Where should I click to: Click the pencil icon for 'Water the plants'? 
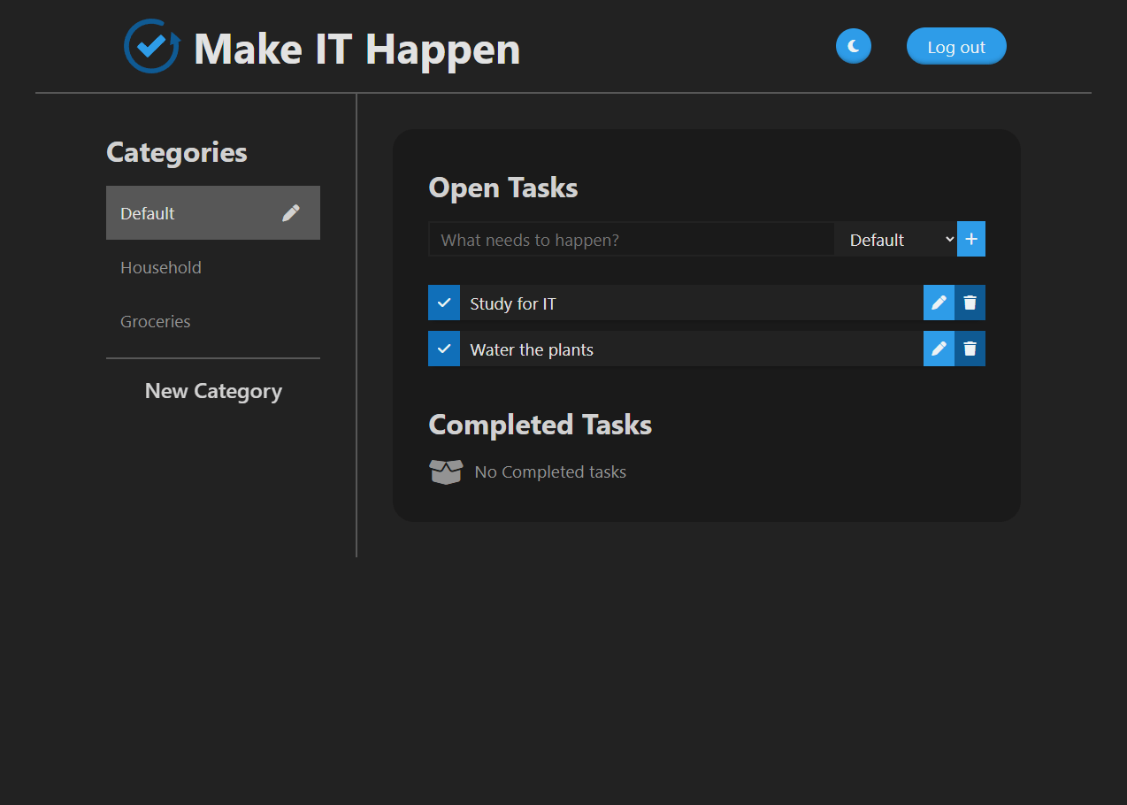click(x=939, y=348)
